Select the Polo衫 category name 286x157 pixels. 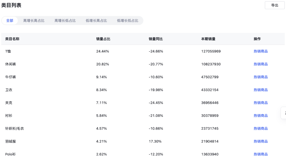10,154
